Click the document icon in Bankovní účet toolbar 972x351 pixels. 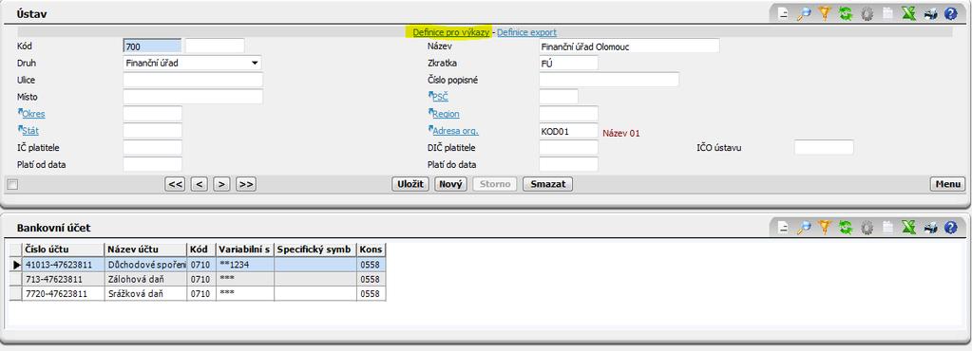coord(784,228)
